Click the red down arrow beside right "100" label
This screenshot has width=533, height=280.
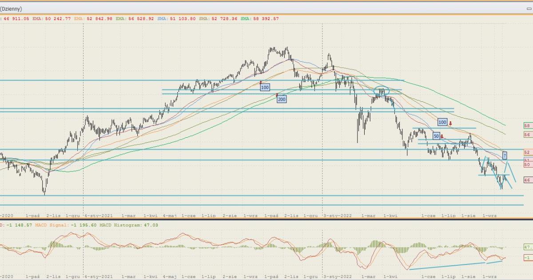pos(450,123)
